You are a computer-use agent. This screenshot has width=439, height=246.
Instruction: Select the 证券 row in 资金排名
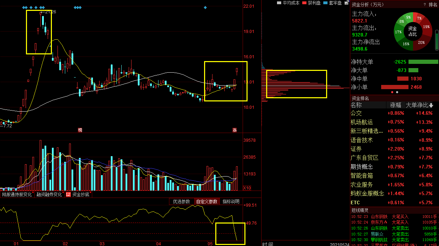(356, 149)
